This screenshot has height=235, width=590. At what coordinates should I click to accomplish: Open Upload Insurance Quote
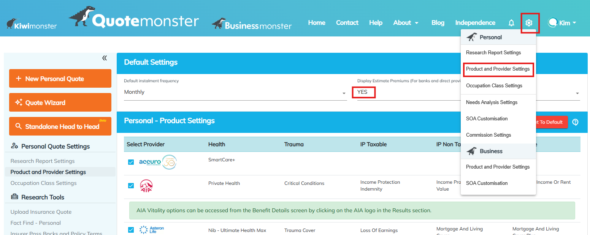pos(41,212)
